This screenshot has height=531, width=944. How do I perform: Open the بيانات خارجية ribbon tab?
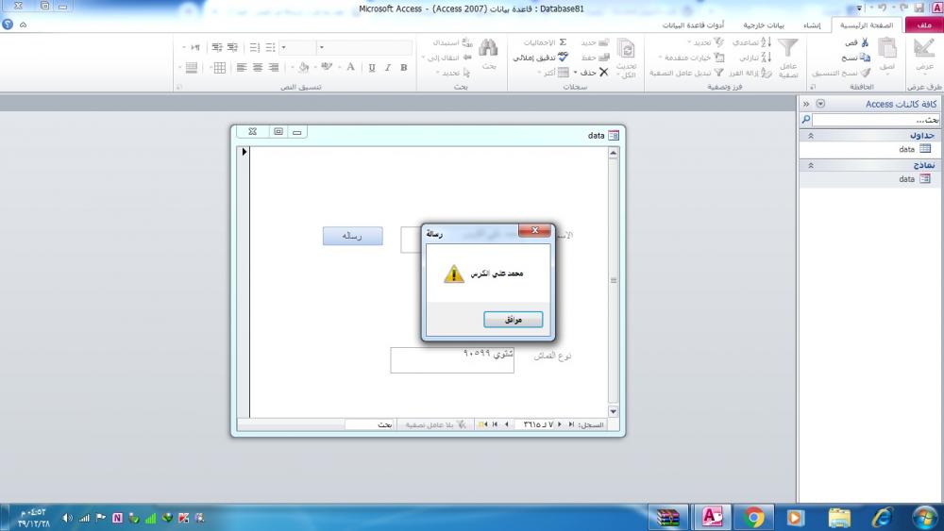pos(764,25)
